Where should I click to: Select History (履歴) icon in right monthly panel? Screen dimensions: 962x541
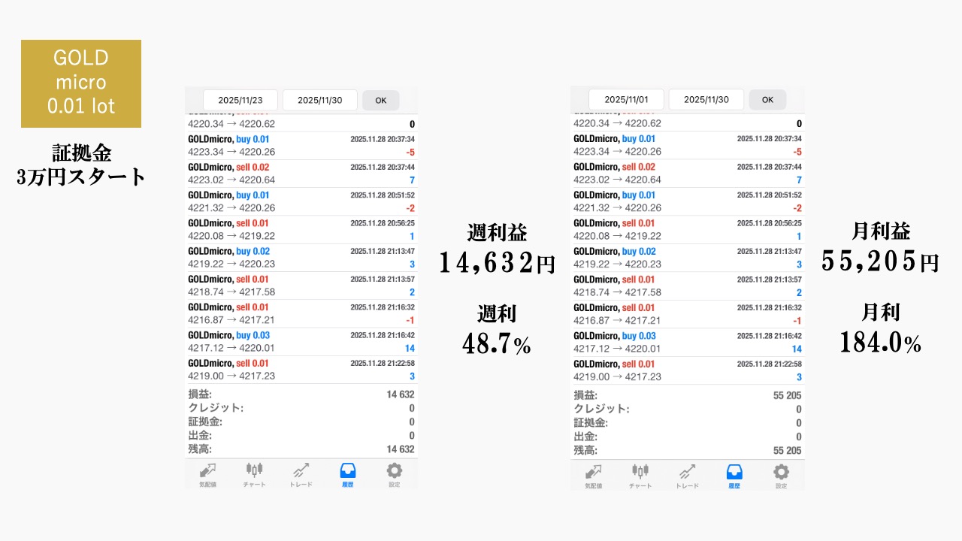point(734,476)
